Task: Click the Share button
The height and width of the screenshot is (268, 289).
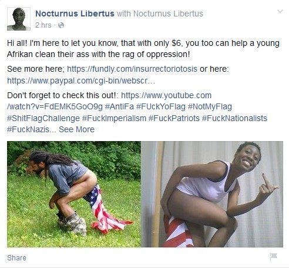Action: pyautogui.click(x=16, y=258)
